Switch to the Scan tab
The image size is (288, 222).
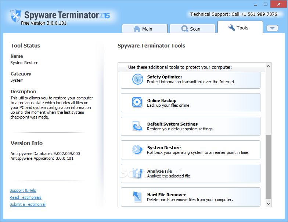(192, 29)
